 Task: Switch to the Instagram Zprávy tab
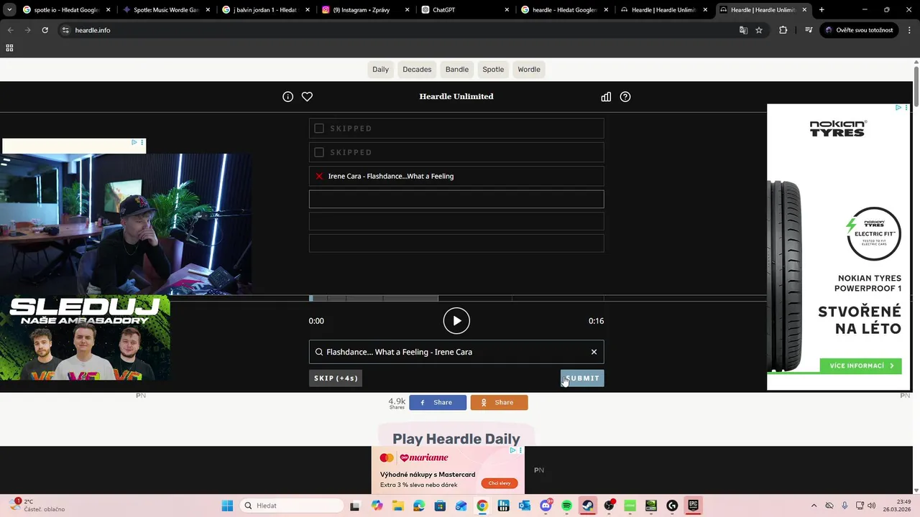[x=367, y=10]
